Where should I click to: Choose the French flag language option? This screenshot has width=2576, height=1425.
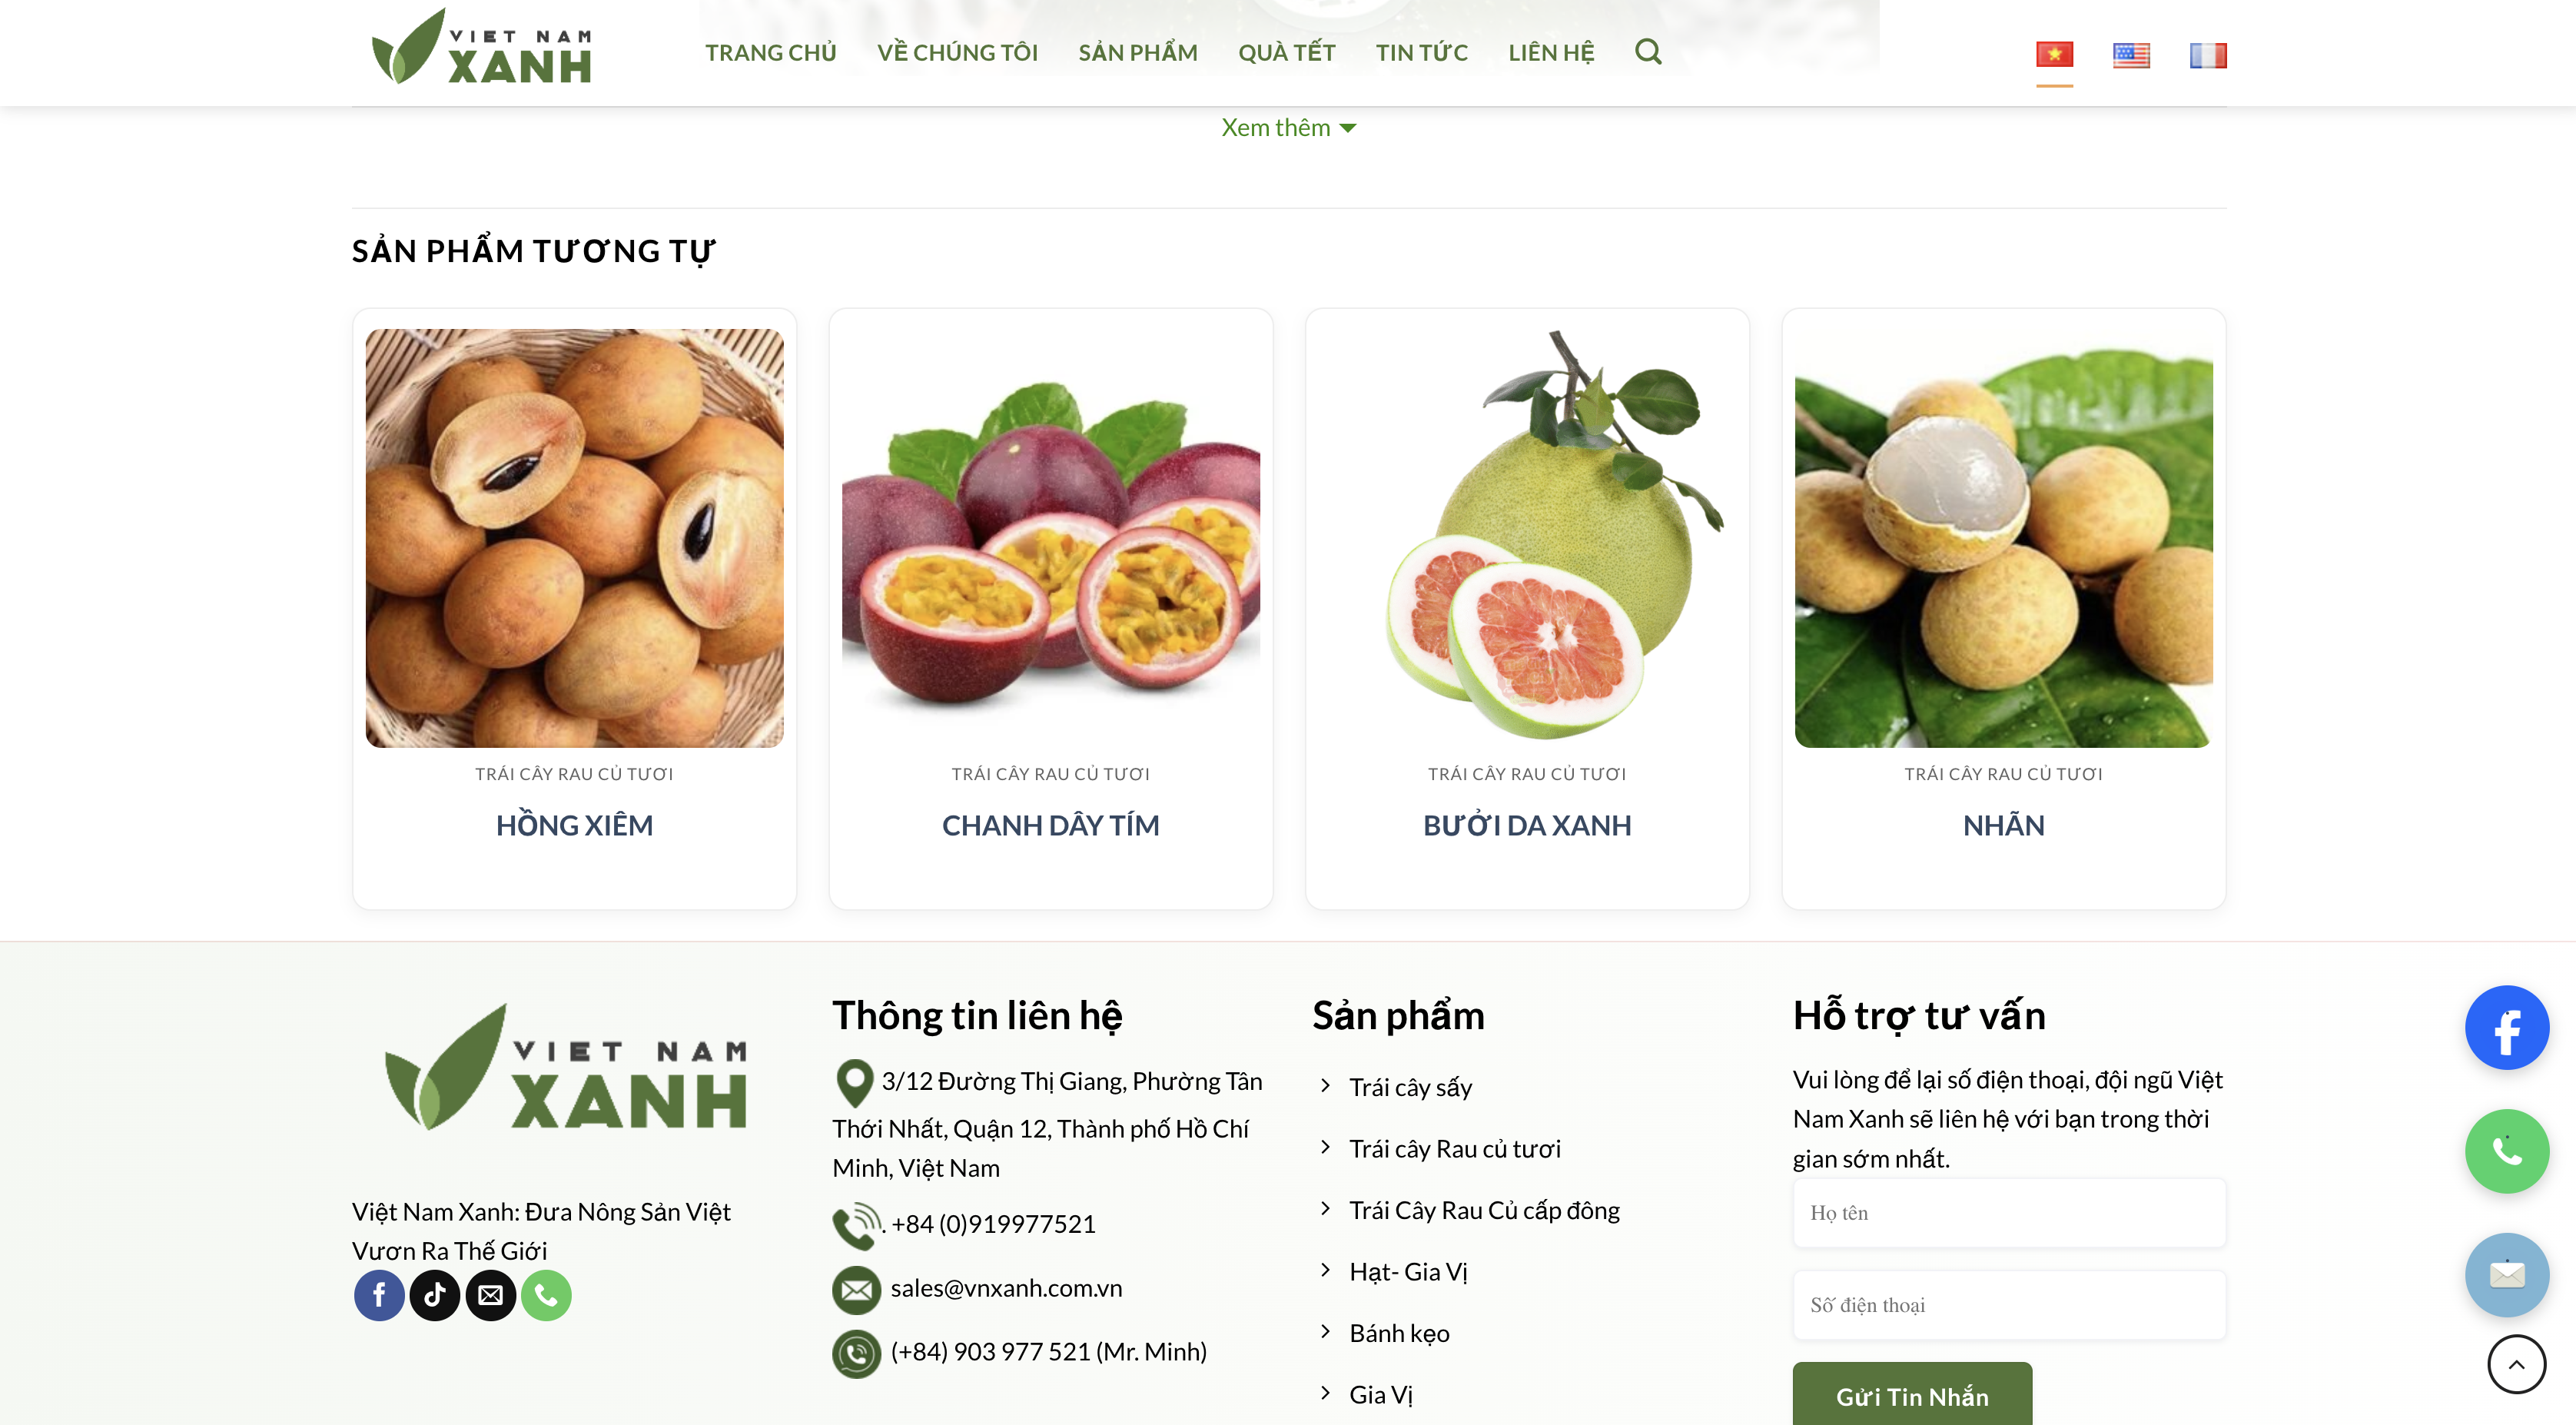(2207, 55)
